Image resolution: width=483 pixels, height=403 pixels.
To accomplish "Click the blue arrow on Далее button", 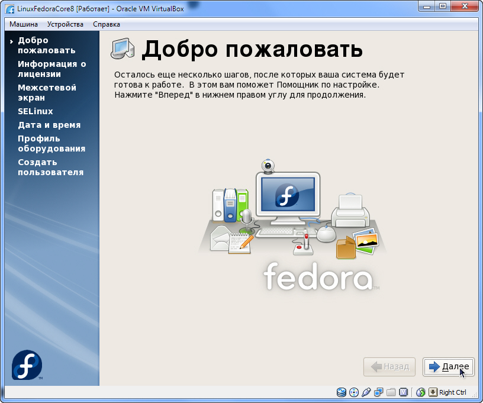I will 434,367.
